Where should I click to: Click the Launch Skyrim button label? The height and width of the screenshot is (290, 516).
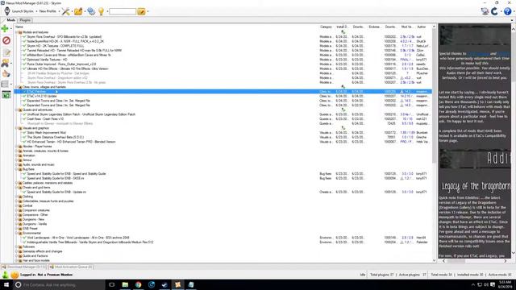click(23, 11)
